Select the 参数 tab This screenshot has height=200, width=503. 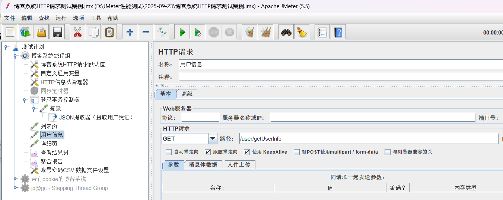click(173, 165)
